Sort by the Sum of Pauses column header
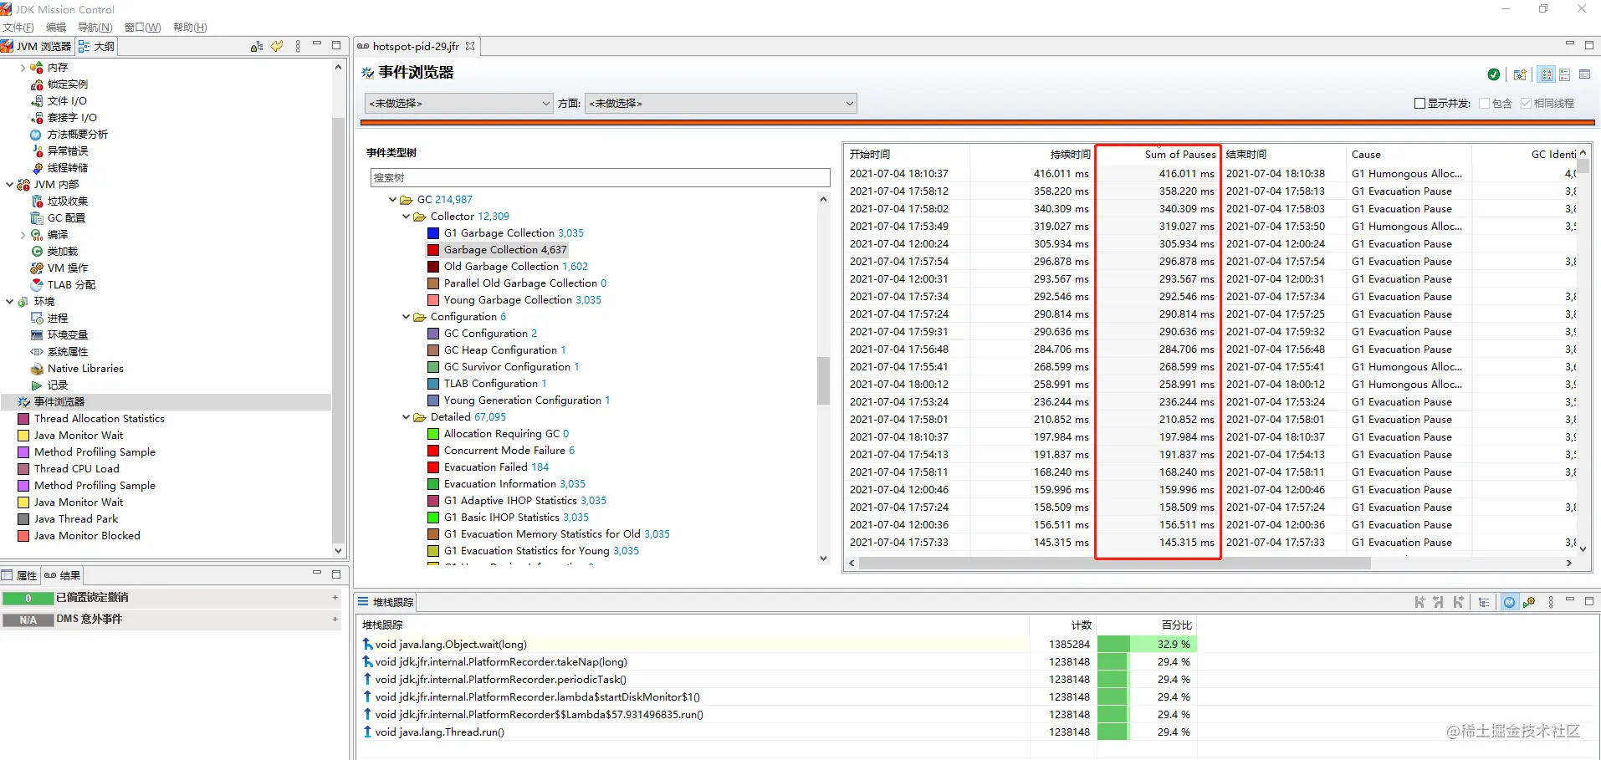This screenshot has height=760, width=1601. coord(1158,155)
